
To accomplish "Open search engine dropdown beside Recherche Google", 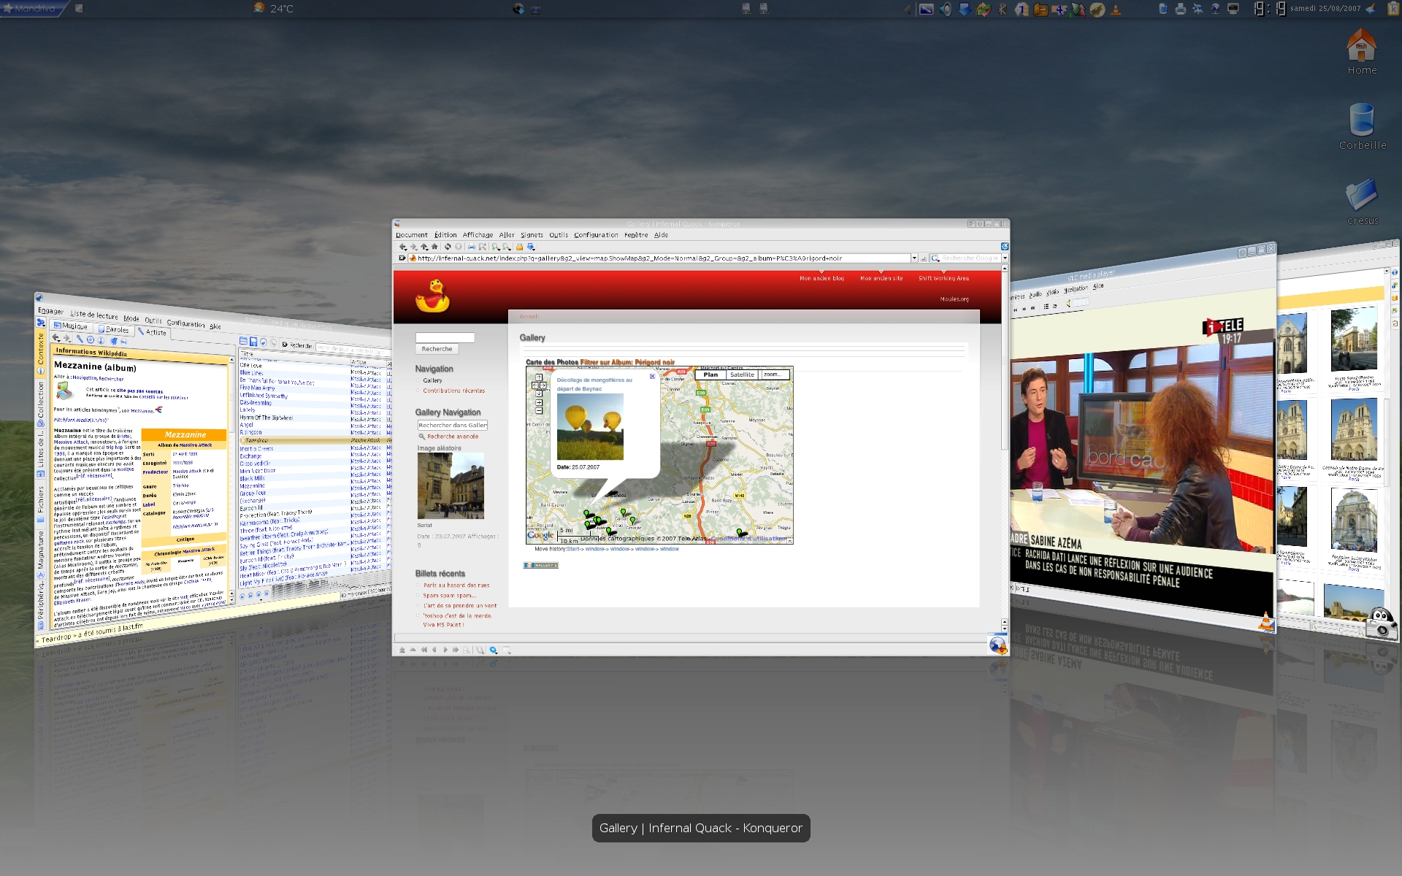I will 1005,258.
